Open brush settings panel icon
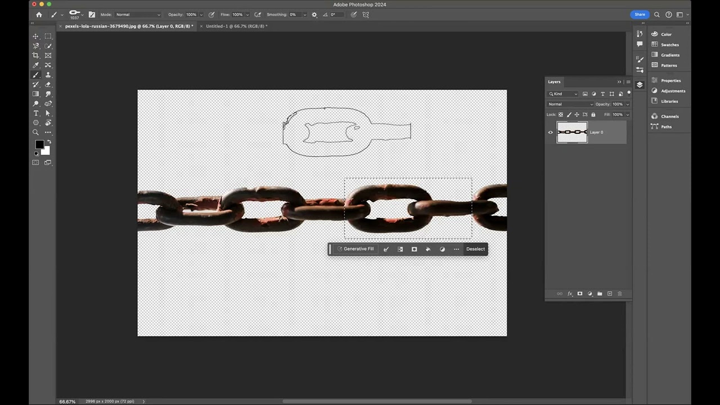720x405 pixels. click(x=92, y=15)
